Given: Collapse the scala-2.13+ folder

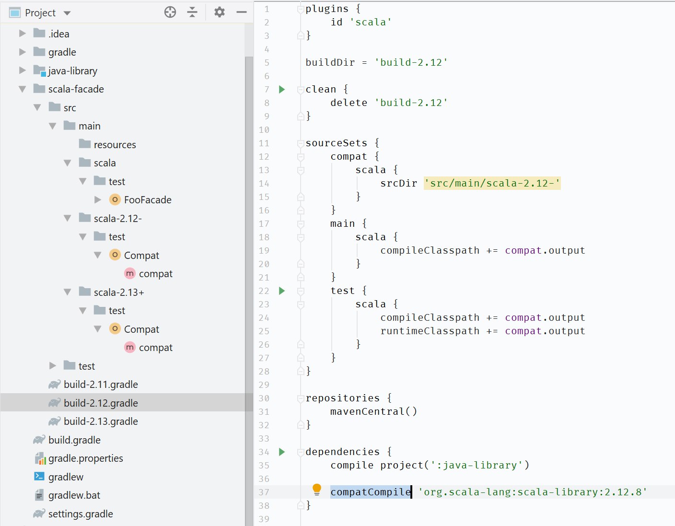Looking at the screenshot, I should [x=68, y=292].
